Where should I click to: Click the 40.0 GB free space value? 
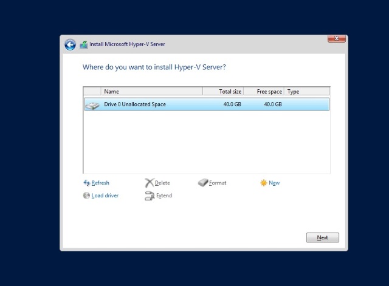click(x=273, y=104)
